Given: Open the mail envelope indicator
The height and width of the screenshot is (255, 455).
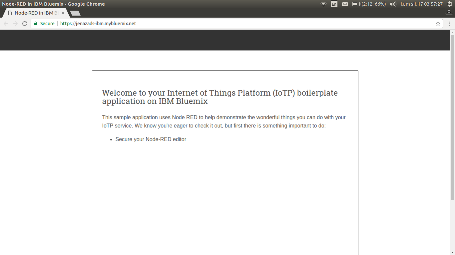Looking at the screenshot, I should pos(345,4).
